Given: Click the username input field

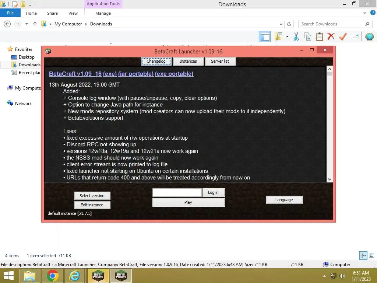Looking at the screenshot, I should (x=177, y=192).
